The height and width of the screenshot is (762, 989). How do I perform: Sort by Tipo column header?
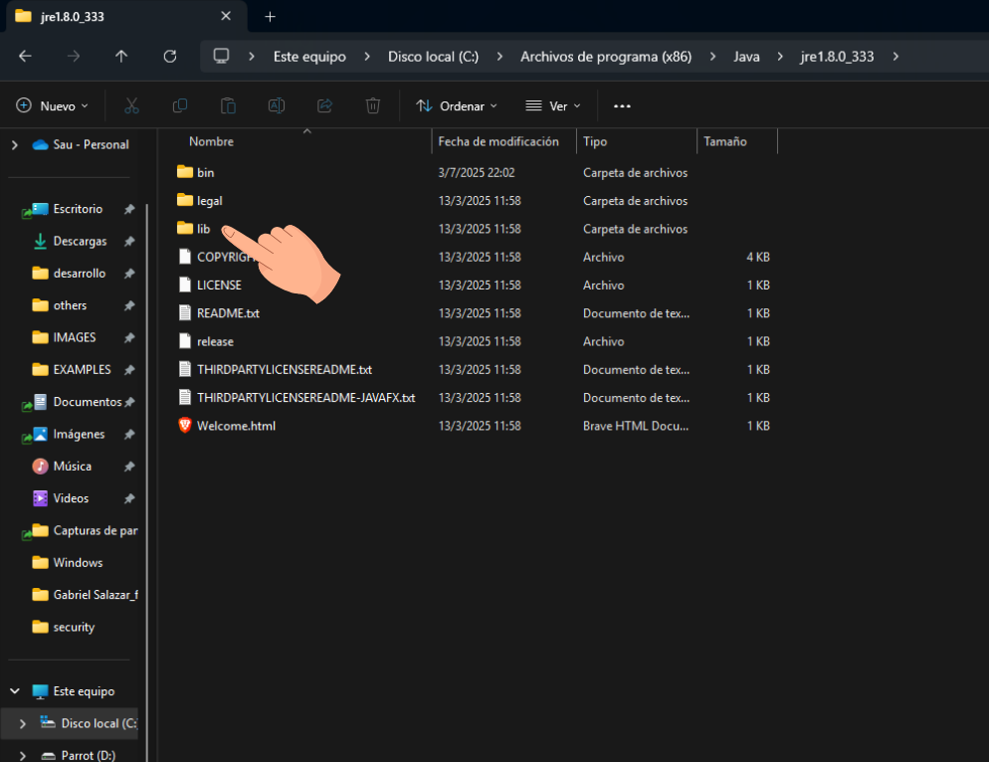click(x=595, y=142)
